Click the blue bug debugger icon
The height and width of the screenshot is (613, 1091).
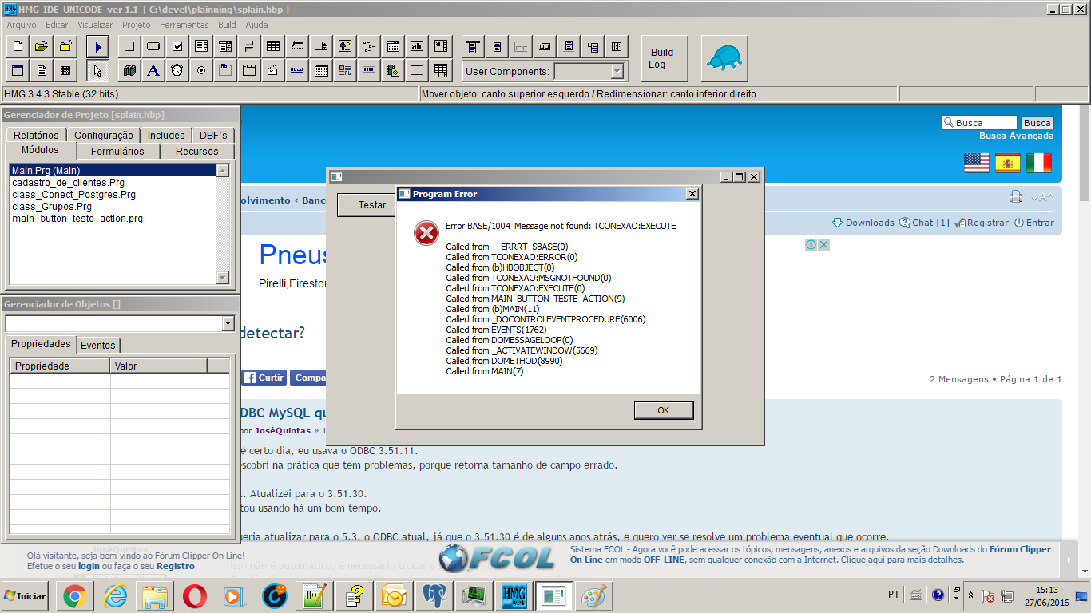[724, 58]
